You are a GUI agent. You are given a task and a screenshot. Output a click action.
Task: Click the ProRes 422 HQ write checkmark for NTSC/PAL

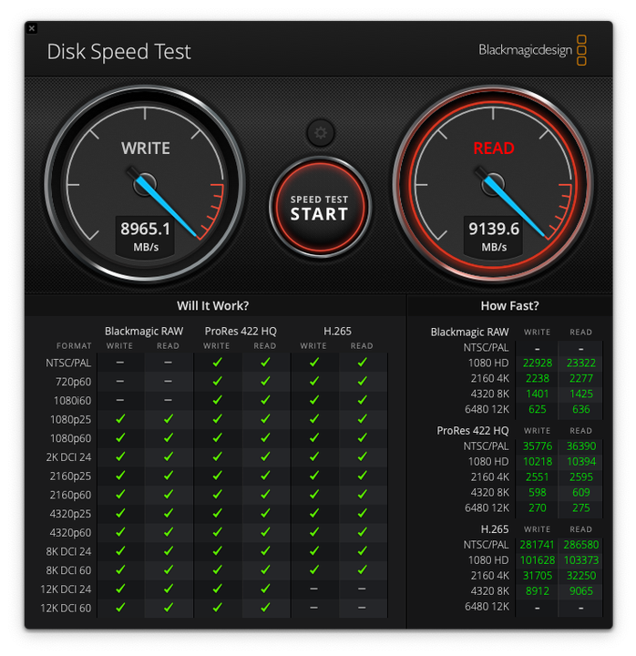(x=217, y=363)
